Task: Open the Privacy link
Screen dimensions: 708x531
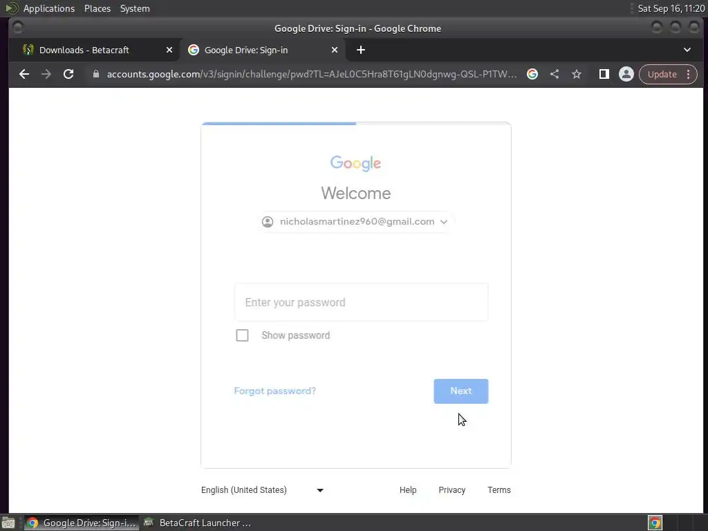Action: [x=452, y=490]
